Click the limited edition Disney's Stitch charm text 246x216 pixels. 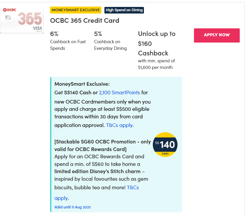pos(97,171)
